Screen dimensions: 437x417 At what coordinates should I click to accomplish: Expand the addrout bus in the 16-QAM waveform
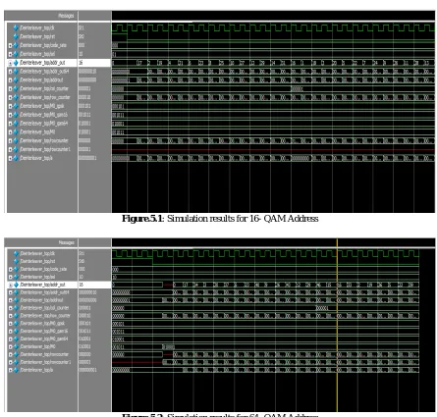click(10, 80)
